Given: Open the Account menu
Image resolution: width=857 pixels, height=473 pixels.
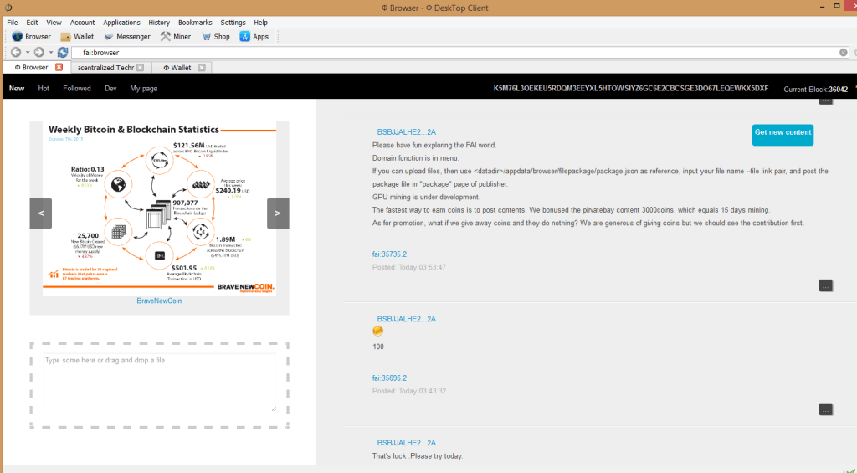Looking at the screenshot, I should tap(83, 23).
